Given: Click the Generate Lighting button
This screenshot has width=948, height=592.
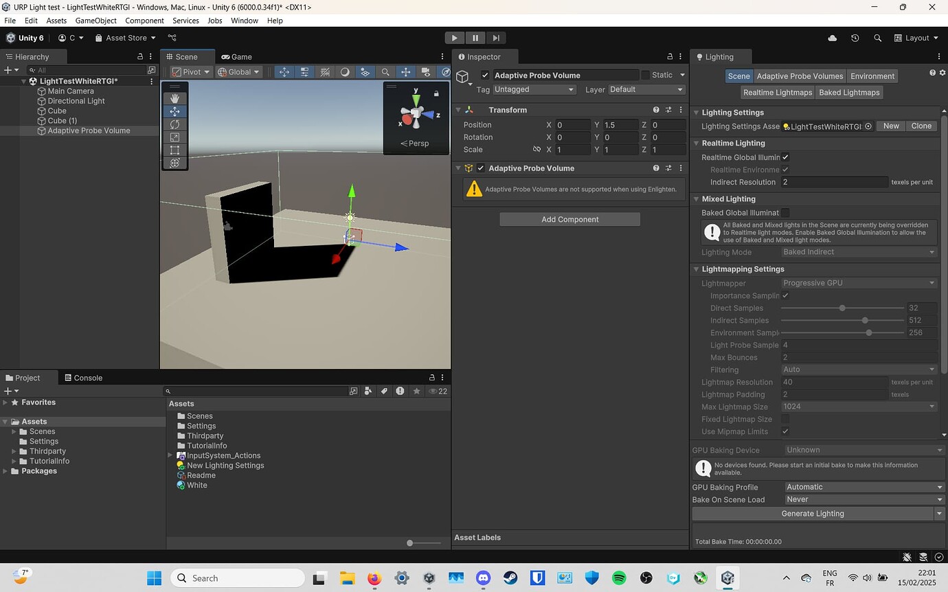Looking at the screenshot, I should tap(813, 513).
